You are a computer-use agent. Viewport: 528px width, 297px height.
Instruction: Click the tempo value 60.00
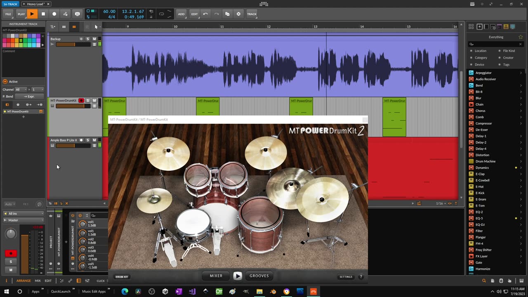point(109,12)
